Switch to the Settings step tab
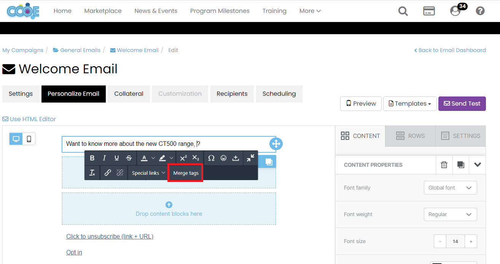Image resolution: width=500 pixels, height=264 pixels. click(x=21, y=94)
